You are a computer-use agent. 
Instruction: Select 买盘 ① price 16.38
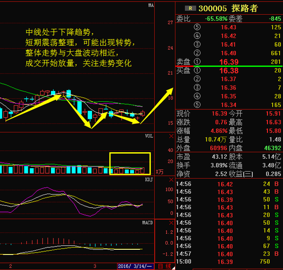pos(229,71)
